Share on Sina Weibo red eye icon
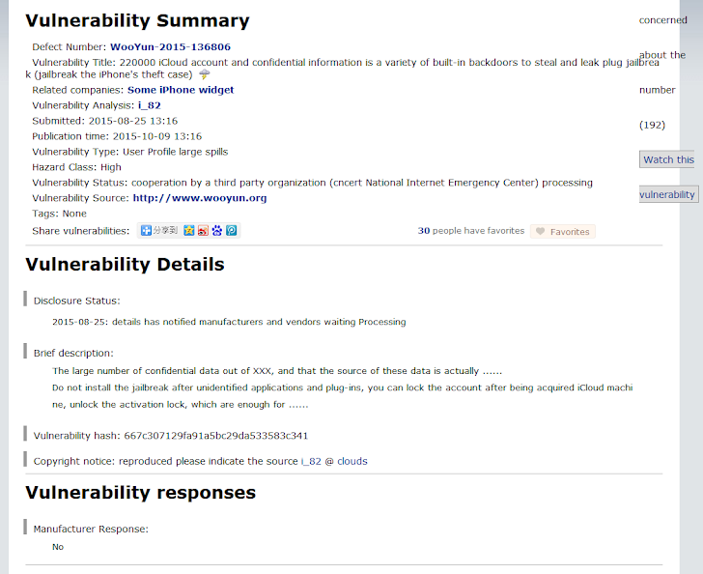 (x=203, y=231)
